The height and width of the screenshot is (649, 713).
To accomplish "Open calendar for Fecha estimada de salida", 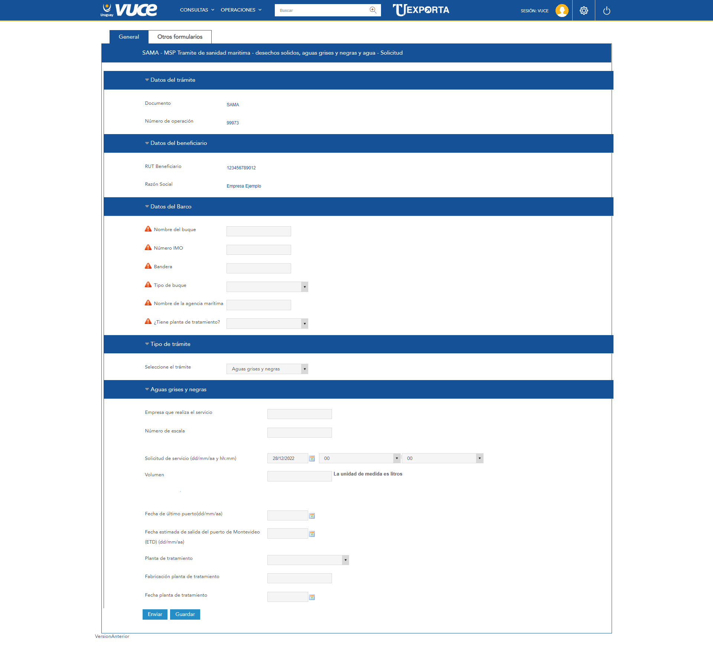I will (x=312, y=534).
